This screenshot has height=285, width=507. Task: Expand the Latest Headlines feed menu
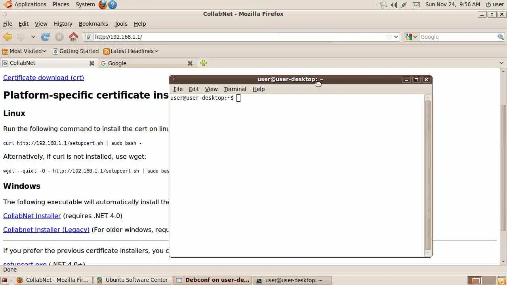click(131, 51)
